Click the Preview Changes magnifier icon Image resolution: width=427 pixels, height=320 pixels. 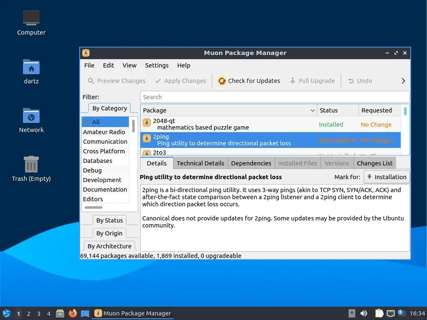pos(90,81)
